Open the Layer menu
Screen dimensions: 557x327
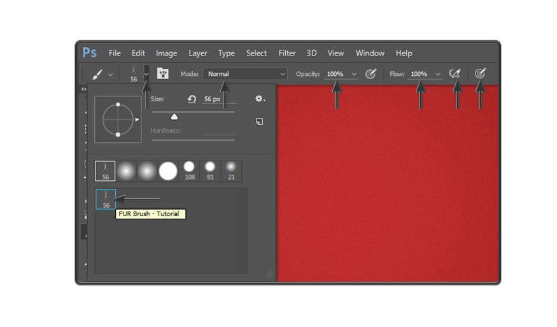198,53
